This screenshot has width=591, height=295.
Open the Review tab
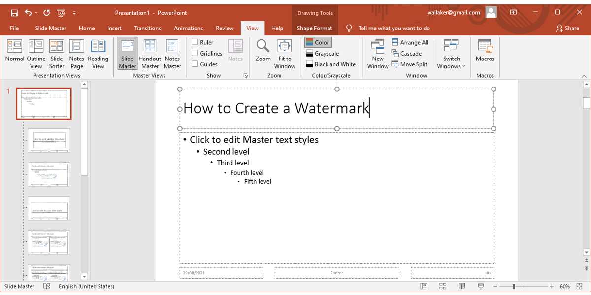tap(225, 28)
